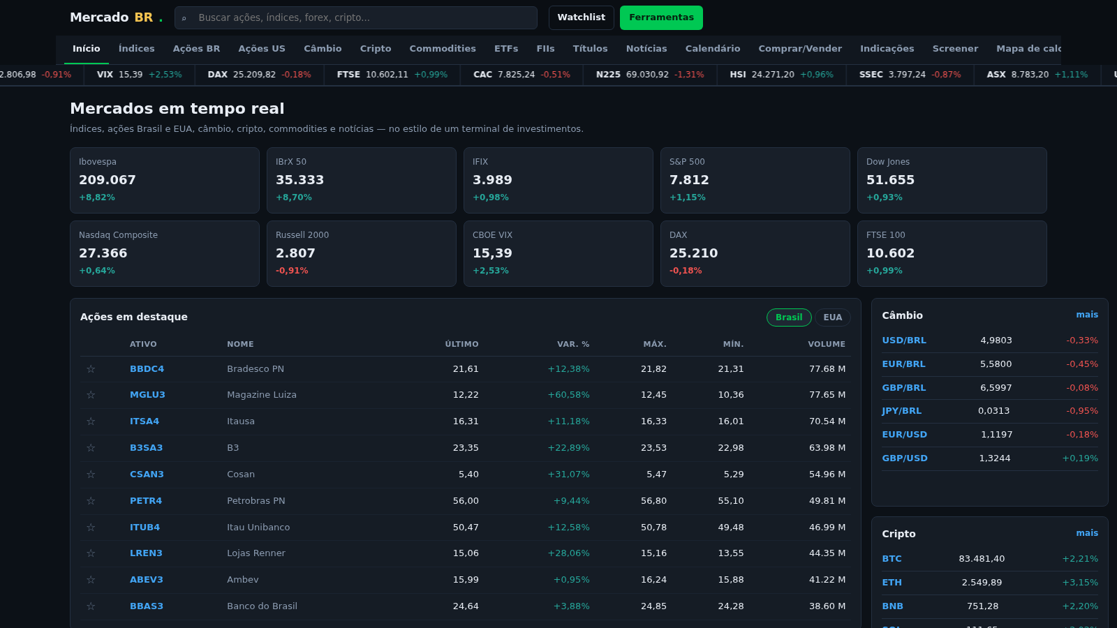This screenshot has width=1117, height=628.
Task: Toggle the star next to PETR4
Action: 91,501
